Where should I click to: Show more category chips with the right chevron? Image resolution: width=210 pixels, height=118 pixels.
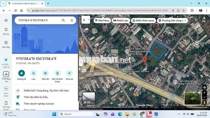tap(186, 21)
